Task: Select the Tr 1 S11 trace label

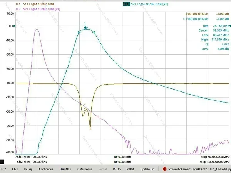Action: coord(35,4)
